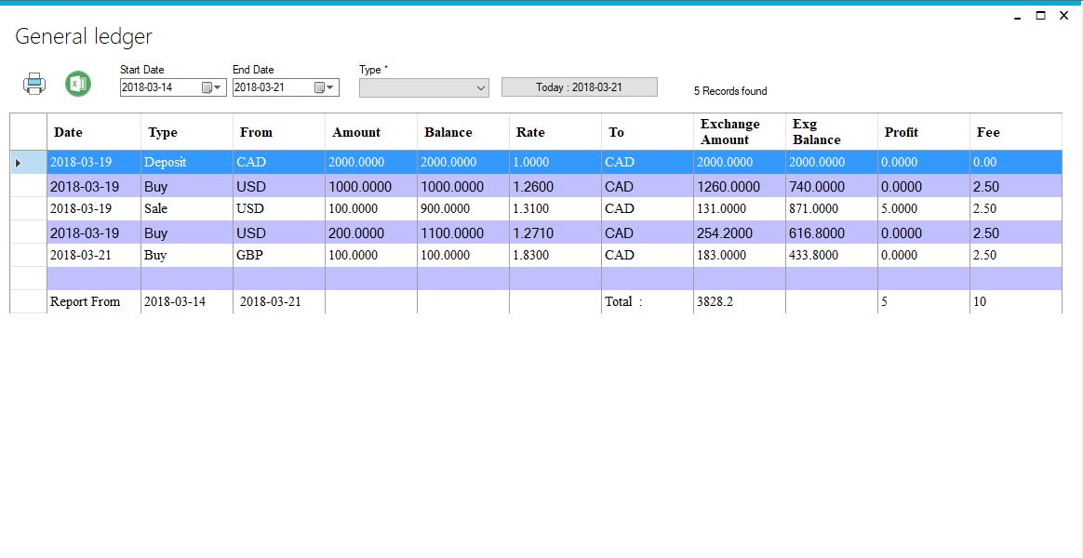Click the End Date input field
1083x558 pixels.
(x=270, y=87)
